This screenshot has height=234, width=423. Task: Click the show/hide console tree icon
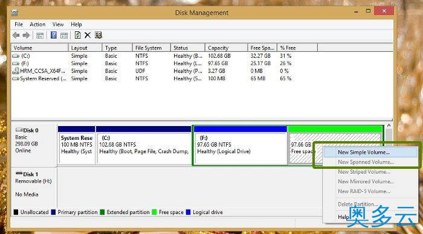point(40,35)
